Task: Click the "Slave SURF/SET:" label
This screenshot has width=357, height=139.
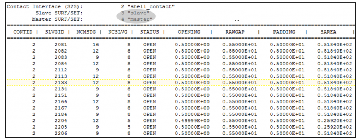Action: [x=59, y=13]
